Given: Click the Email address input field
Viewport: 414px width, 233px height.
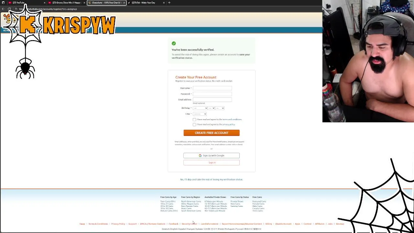Looking at the screenshot, I should (212, 100).
